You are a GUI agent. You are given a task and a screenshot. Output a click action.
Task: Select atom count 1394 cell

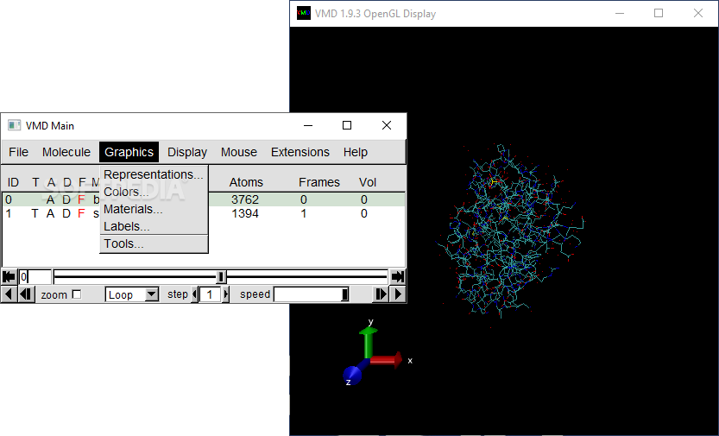tap(245, 213)
